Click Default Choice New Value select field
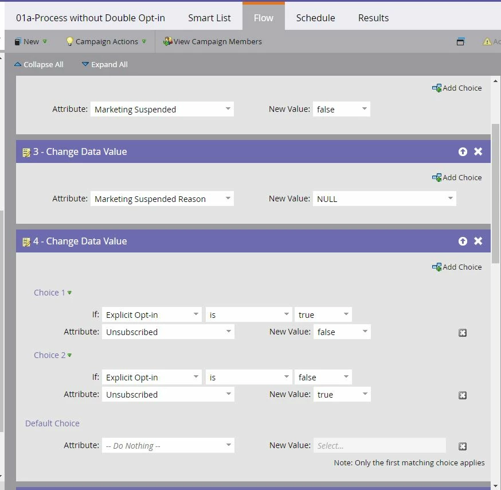 tap(379, 446)
